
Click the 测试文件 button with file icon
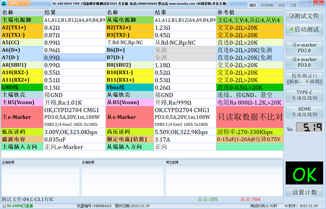(303, 16)
